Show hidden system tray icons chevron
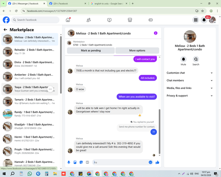Viewport: 221px width, 177px height. [x=179, y=173]
